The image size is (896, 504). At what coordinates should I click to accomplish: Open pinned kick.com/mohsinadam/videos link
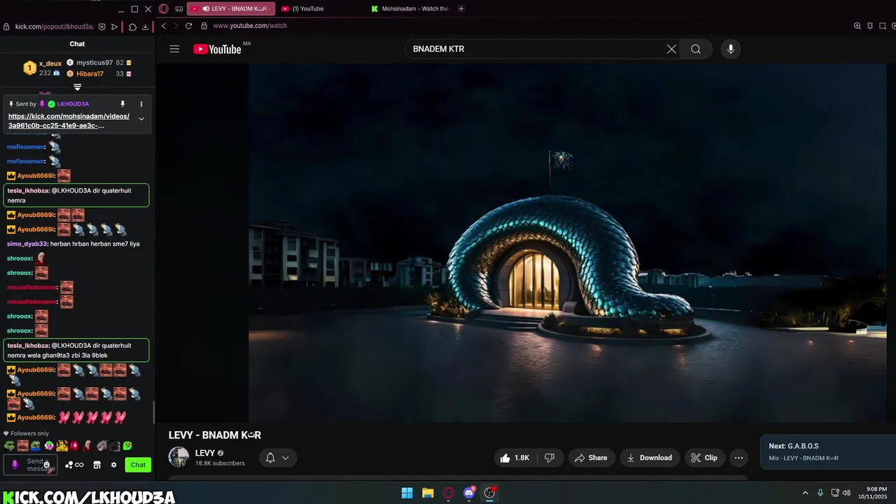coord(69,120)
